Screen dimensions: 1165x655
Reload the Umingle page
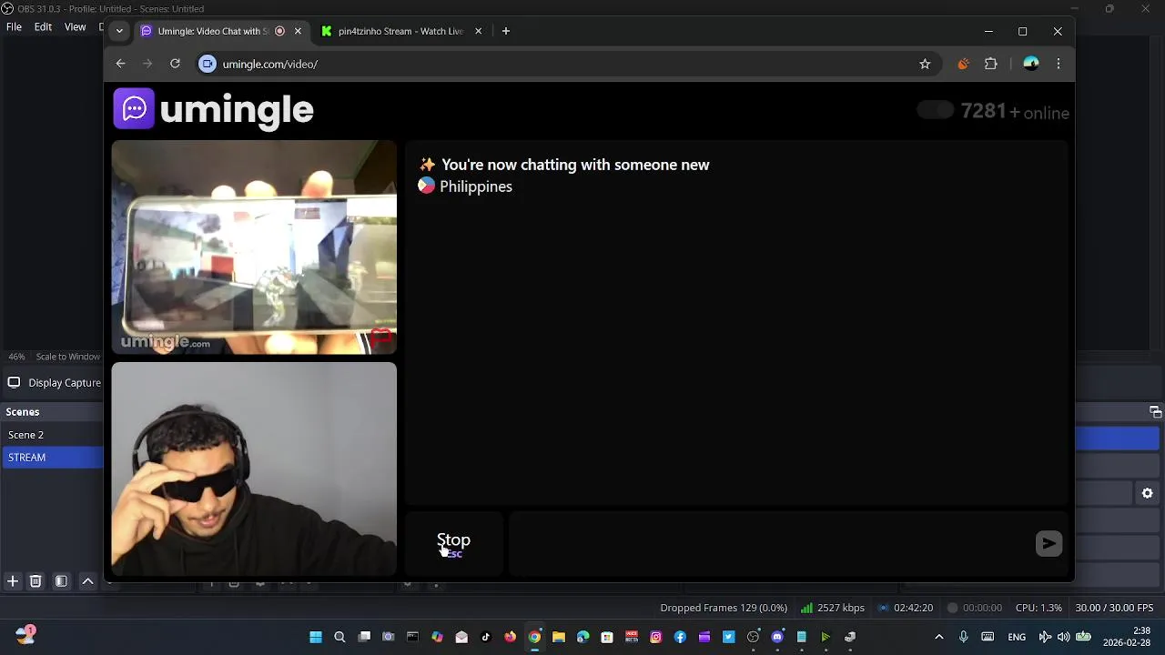click(x=175, y=64)
